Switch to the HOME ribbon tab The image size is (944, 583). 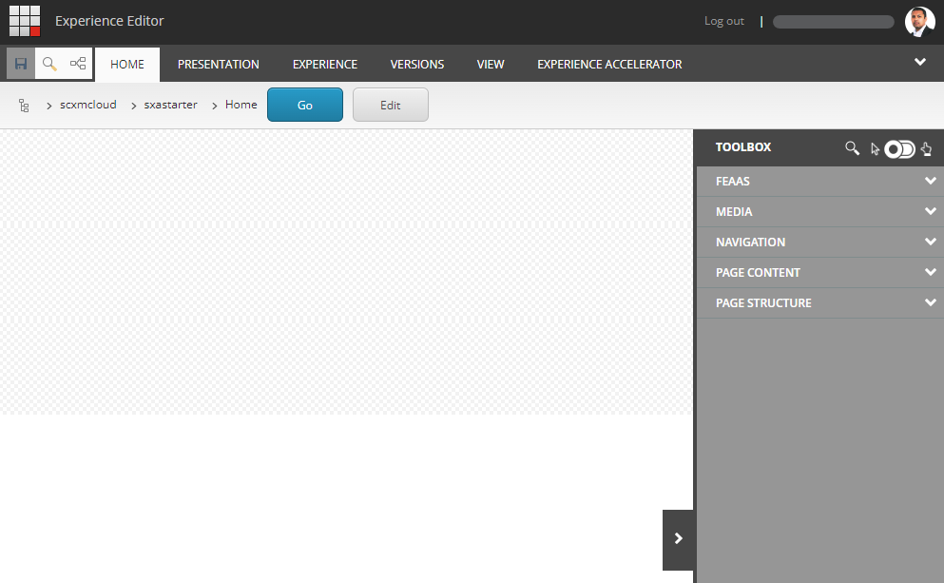[127, 65]
